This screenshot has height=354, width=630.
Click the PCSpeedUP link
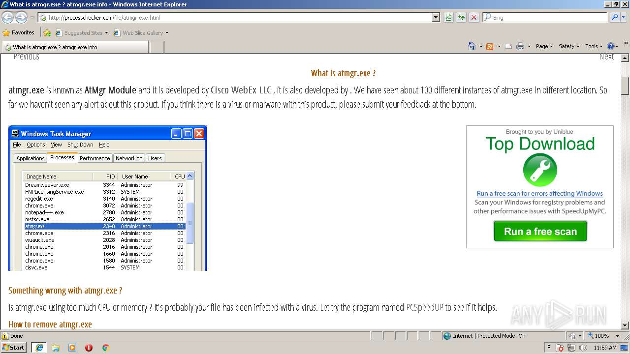[x=424, y=307]
